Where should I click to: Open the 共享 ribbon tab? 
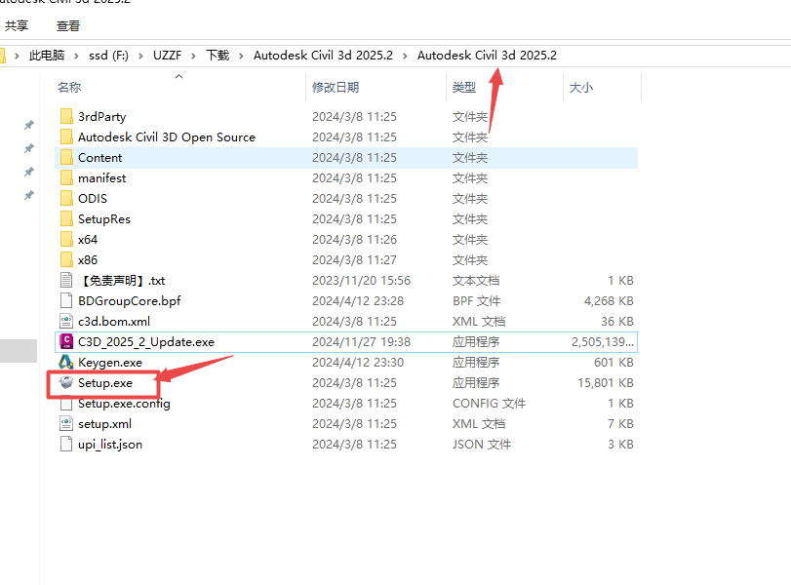coord(17,26)
